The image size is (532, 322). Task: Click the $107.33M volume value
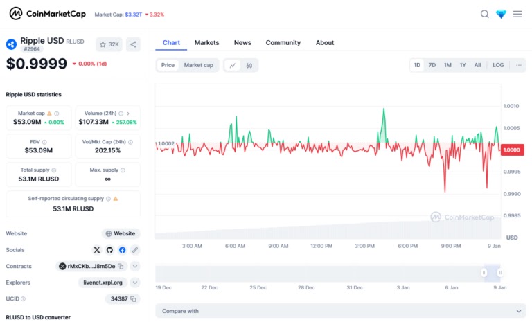coord(94,122)
